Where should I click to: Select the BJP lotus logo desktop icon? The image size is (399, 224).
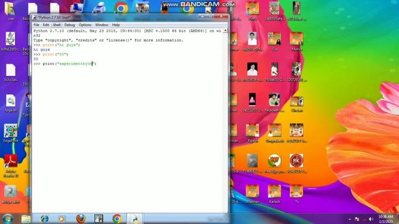pos(274,164)
